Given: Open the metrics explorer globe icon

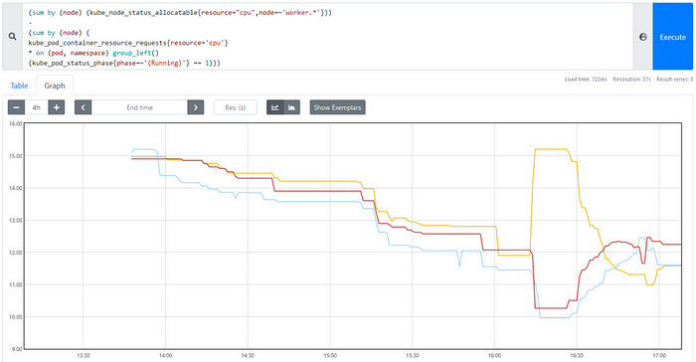Looking at the screenshot, I should 642,37.
